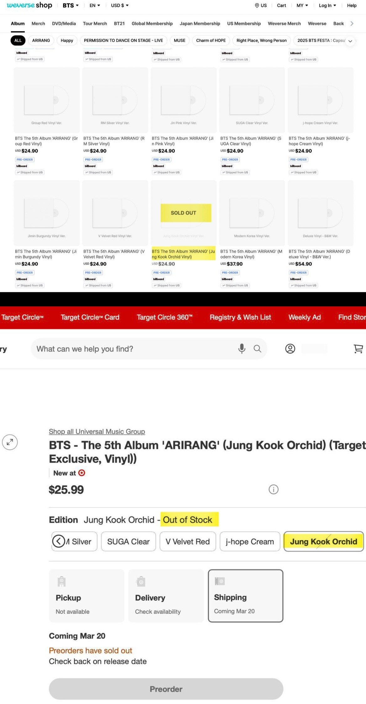Open the Deluxe Vinyl B&W product thumbnail
This screenshot has width=366, height=704.
click(x=320, y=213)
